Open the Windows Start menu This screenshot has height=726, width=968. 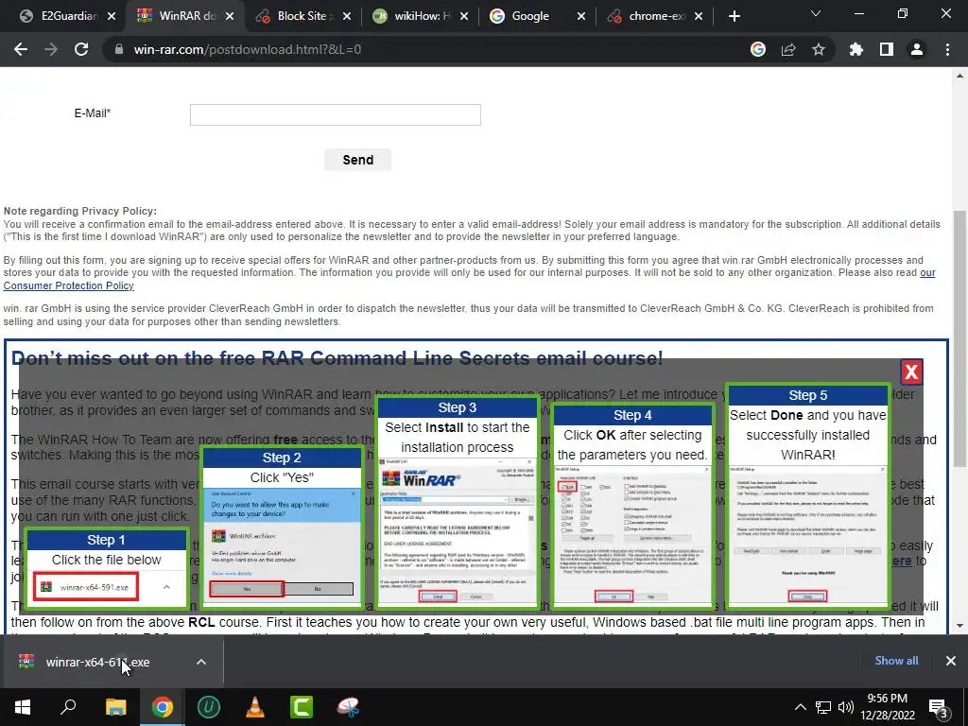pos(23,707)
